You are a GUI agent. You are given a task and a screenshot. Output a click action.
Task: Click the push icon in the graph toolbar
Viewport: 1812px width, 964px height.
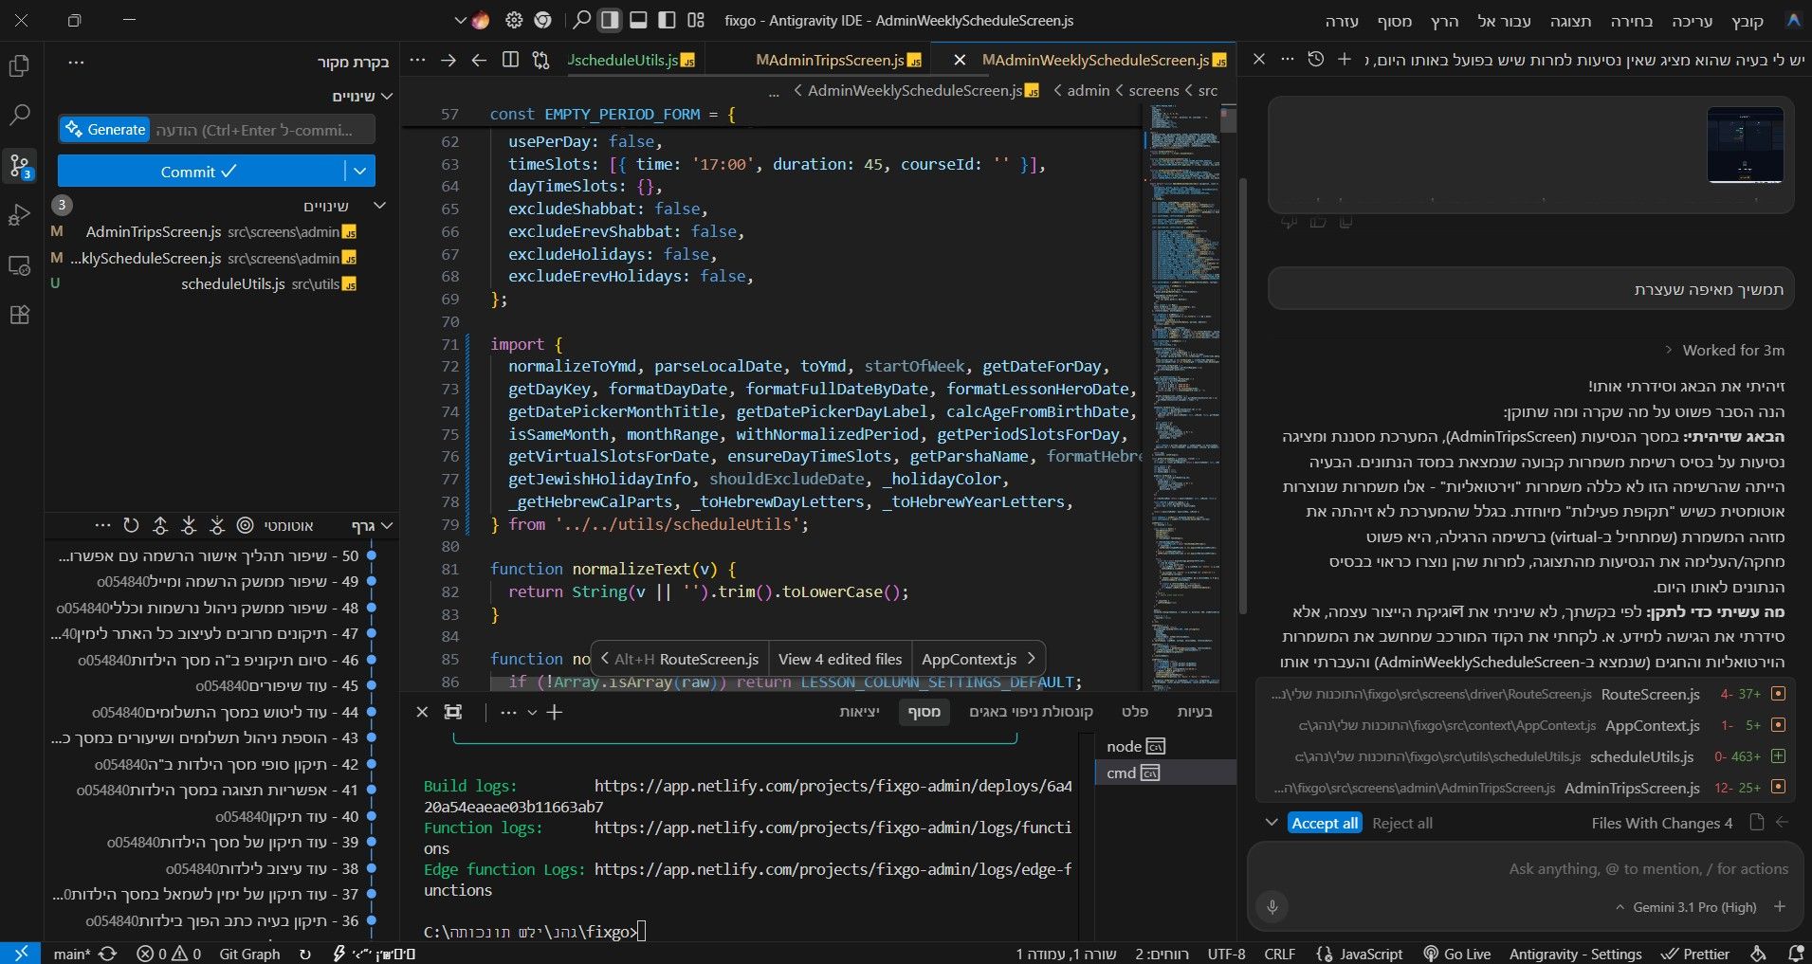tap(160, 525)
